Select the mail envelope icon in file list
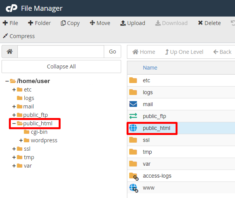 tap(133, 104)
